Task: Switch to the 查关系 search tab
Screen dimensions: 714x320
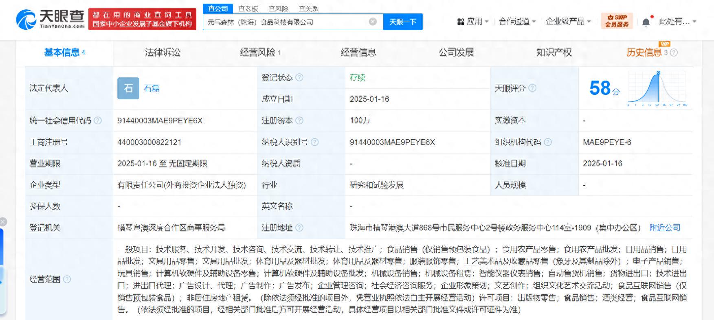Action: (308, 9)
